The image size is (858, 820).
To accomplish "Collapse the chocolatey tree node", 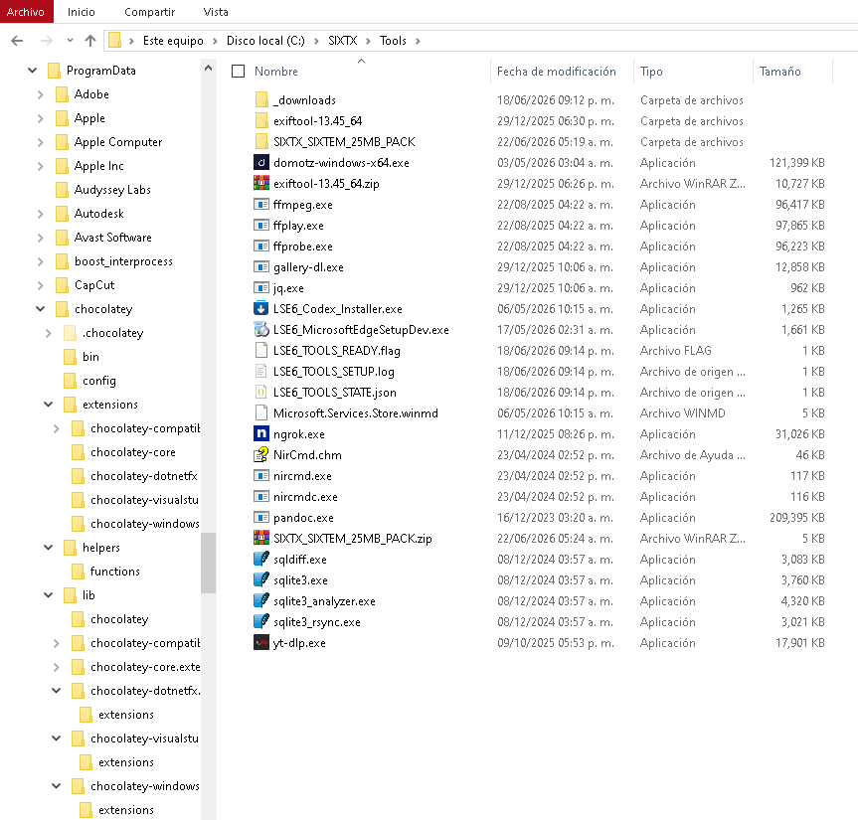I will click(41, 309).
